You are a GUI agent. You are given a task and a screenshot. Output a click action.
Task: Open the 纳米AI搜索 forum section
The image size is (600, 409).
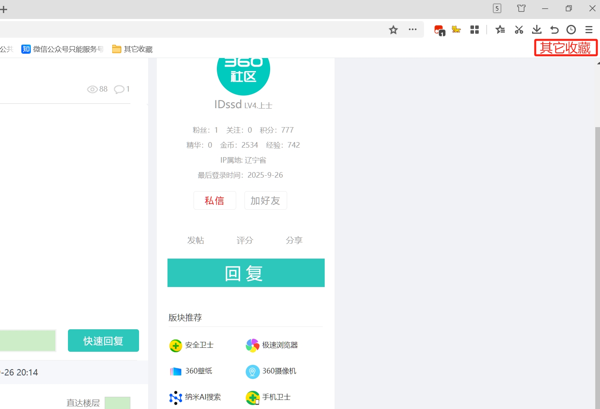coord(203,397)
